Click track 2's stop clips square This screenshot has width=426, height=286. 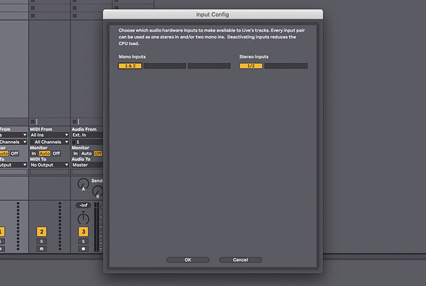(33, 122)
